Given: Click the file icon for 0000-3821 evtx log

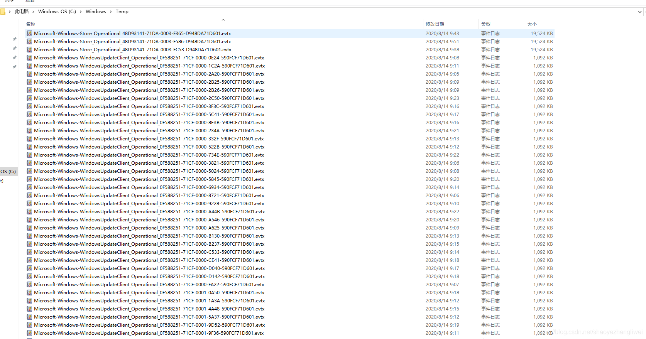Looking at the screenshot, I should point(29,163).
